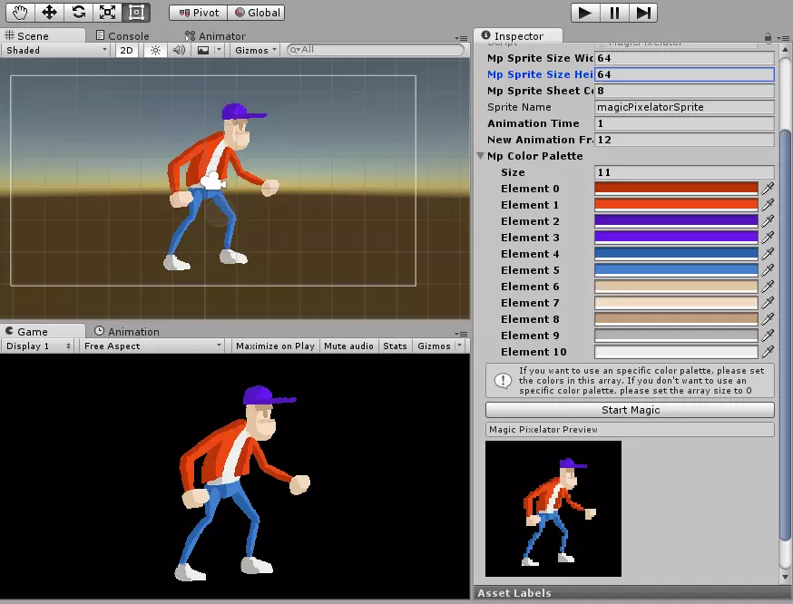
Task: Select the Move tool
Action: [x=49, y=12]
